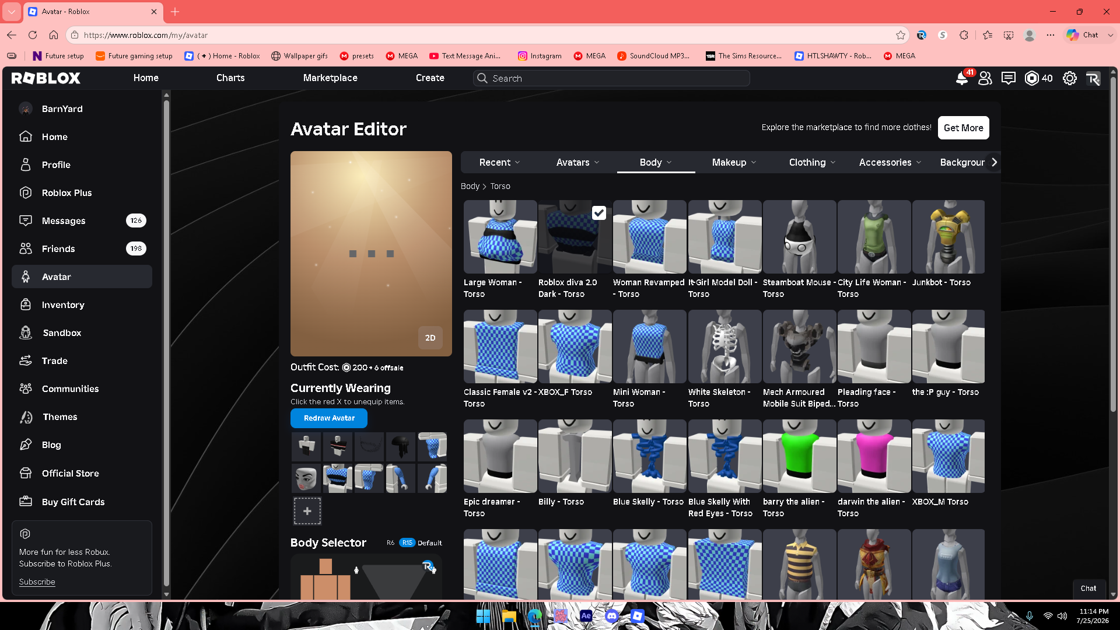This screenshot has height=630, width=1120.
Task: Open the Roblox settings gear
Action: coord(1070,78)
